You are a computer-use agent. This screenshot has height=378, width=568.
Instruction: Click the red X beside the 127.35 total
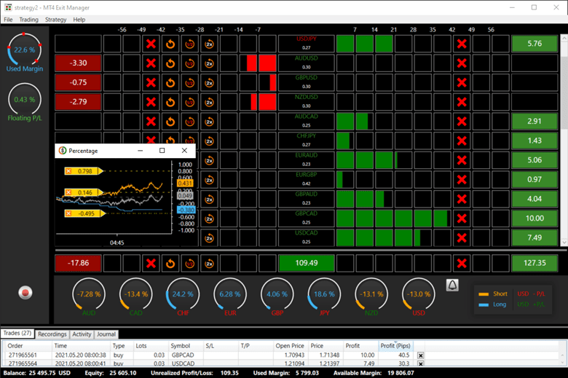462,264
